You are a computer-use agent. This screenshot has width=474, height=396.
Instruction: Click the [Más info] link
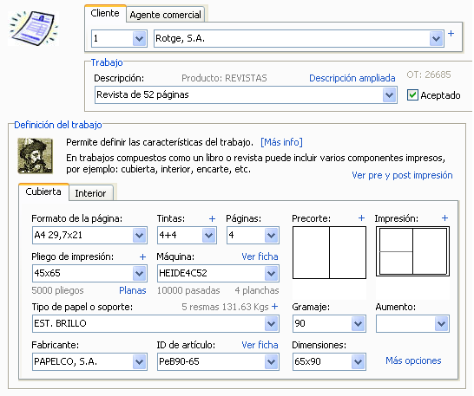pos(281,142)
